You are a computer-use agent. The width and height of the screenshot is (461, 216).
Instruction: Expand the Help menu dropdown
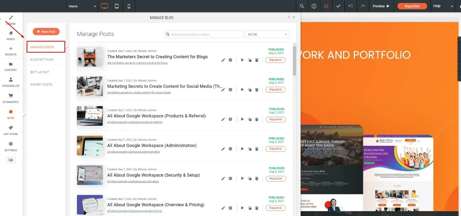[x=443, y=6]
